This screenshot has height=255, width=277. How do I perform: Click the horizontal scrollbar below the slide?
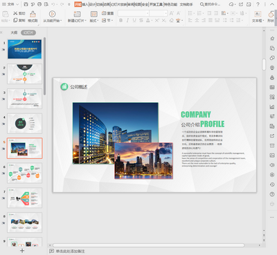pyautogui.click(x=148, y=245)
